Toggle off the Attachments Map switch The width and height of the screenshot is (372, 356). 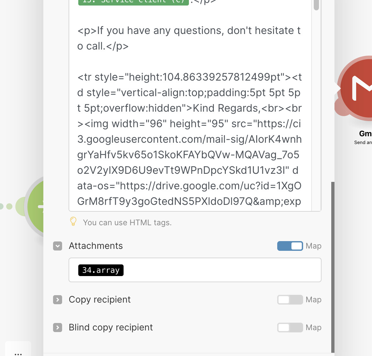tap(290, 246)
